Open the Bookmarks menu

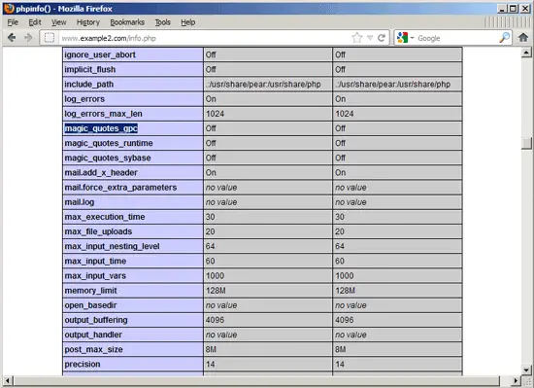127,22
